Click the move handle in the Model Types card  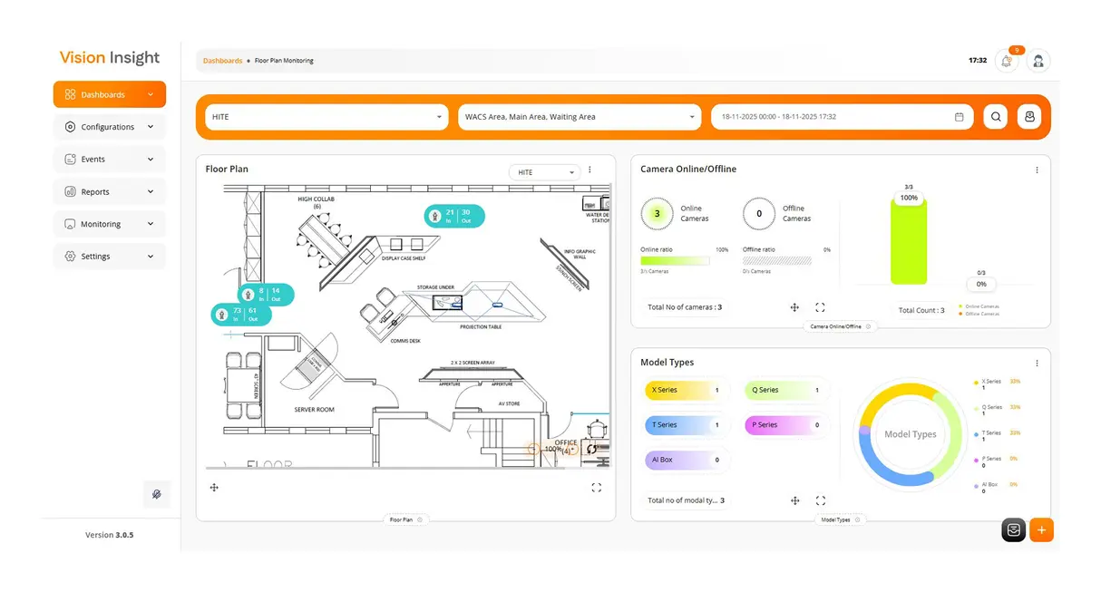[x=794, y=500]
